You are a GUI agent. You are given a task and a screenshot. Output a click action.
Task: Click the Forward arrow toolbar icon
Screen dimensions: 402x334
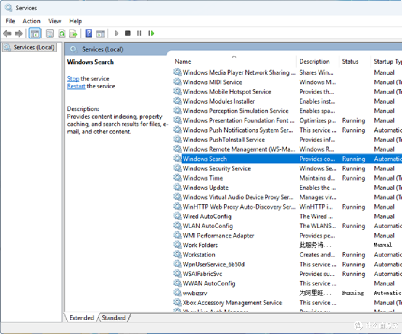pos(19,33)
